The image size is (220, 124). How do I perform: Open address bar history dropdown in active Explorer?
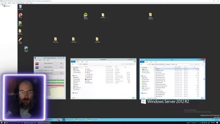coord(190,64)
